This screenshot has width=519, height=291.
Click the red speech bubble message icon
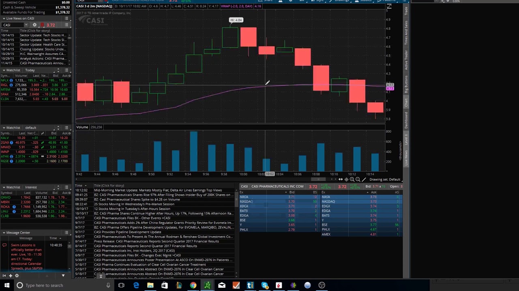coord(4,245)
